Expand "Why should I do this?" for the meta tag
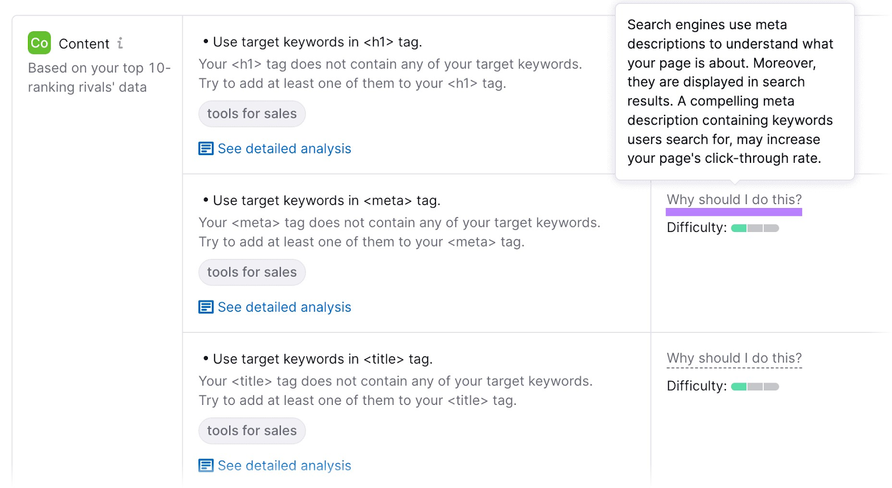This screenshot has height=488, width=892. click(x=734, y=199)
